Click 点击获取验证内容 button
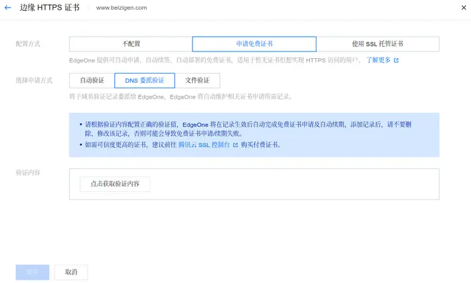 pyautogui.click(x=115, y=184)
